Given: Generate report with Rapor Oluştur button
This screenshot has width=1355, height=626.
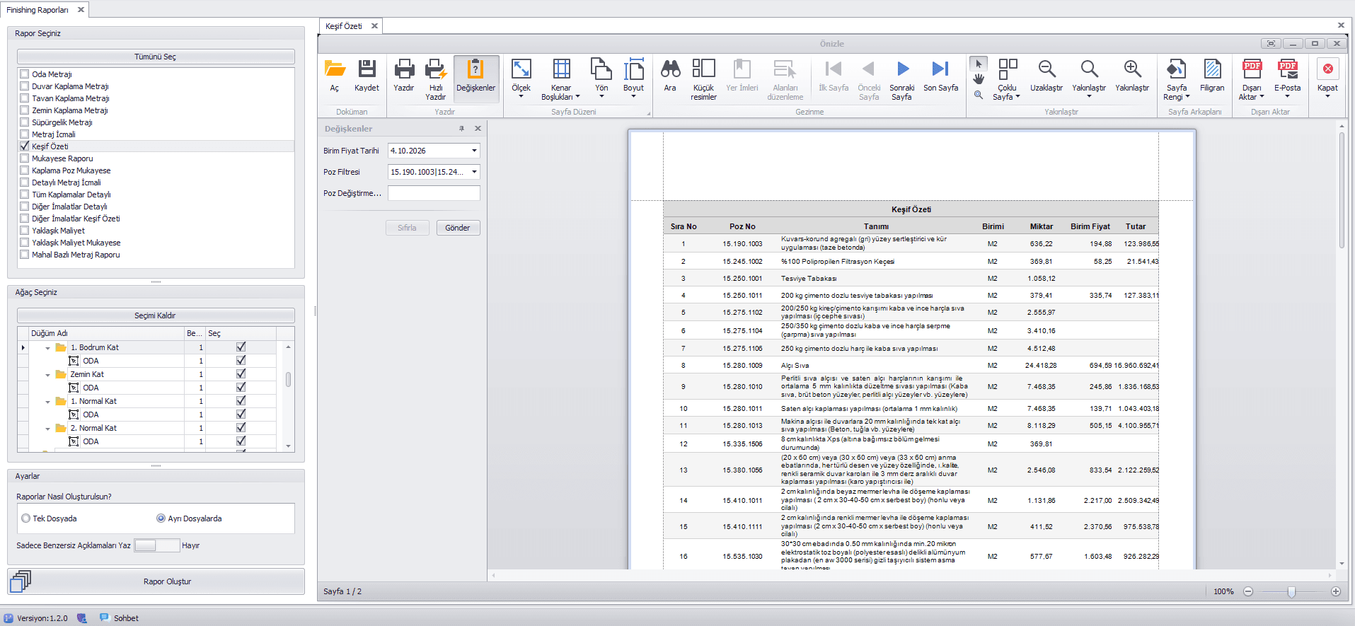Looking at the screenshot, I should (x=156, y=581).
